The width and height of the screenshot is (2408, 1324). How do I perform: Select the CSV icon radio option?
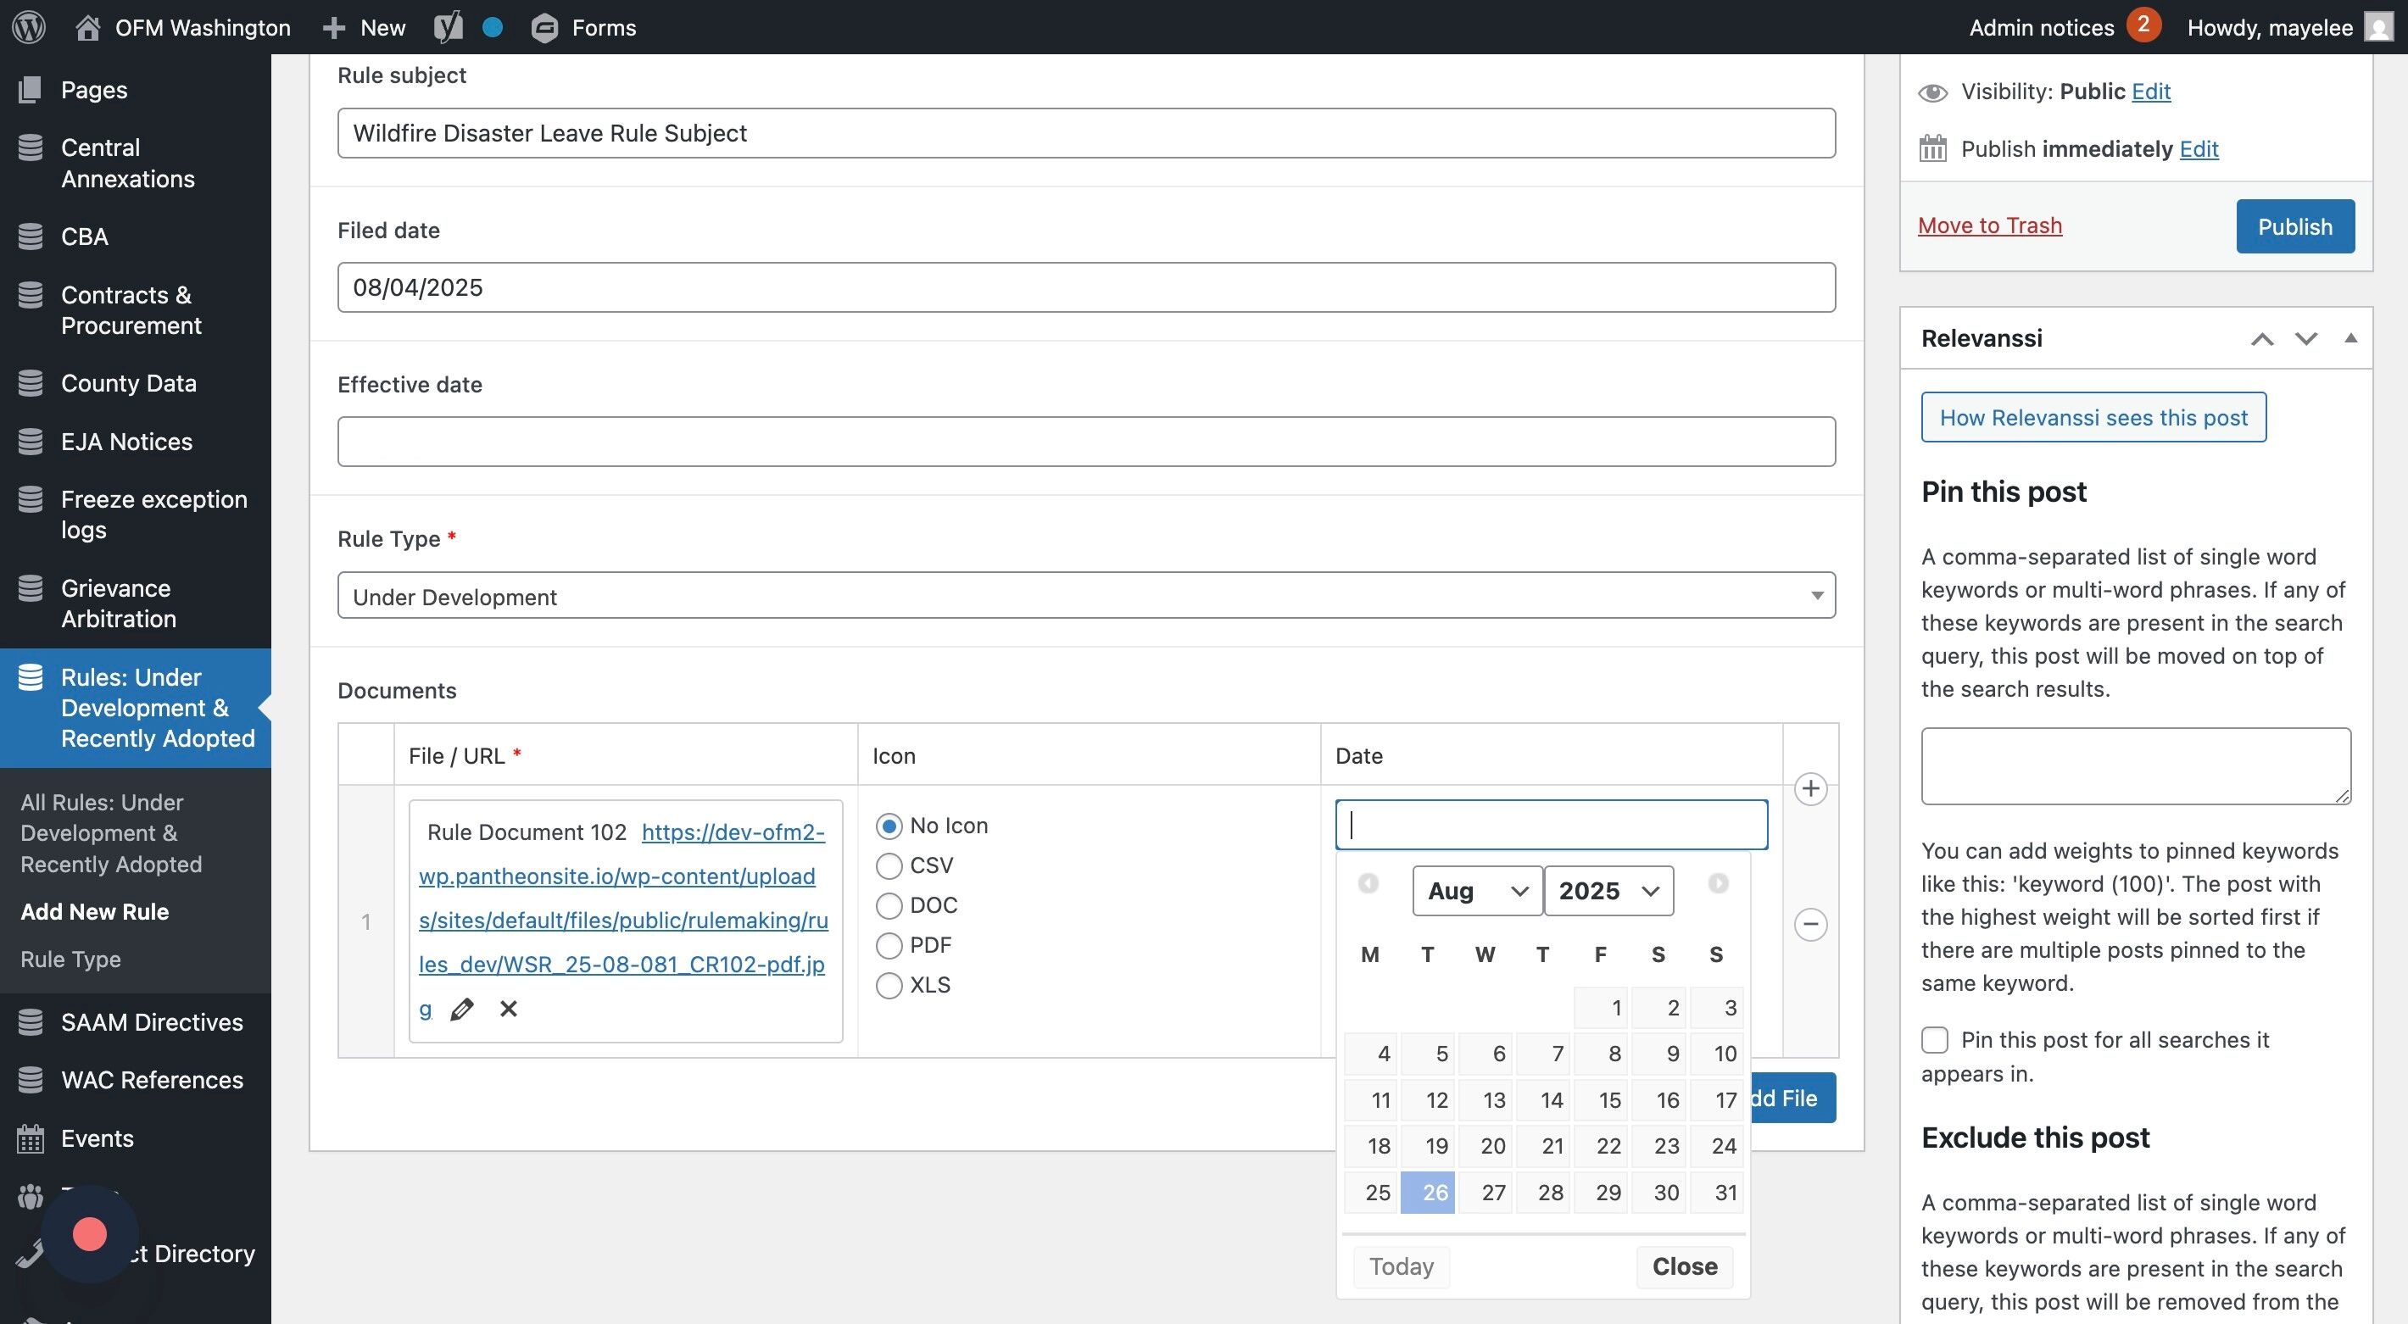(x=889, y=866)
